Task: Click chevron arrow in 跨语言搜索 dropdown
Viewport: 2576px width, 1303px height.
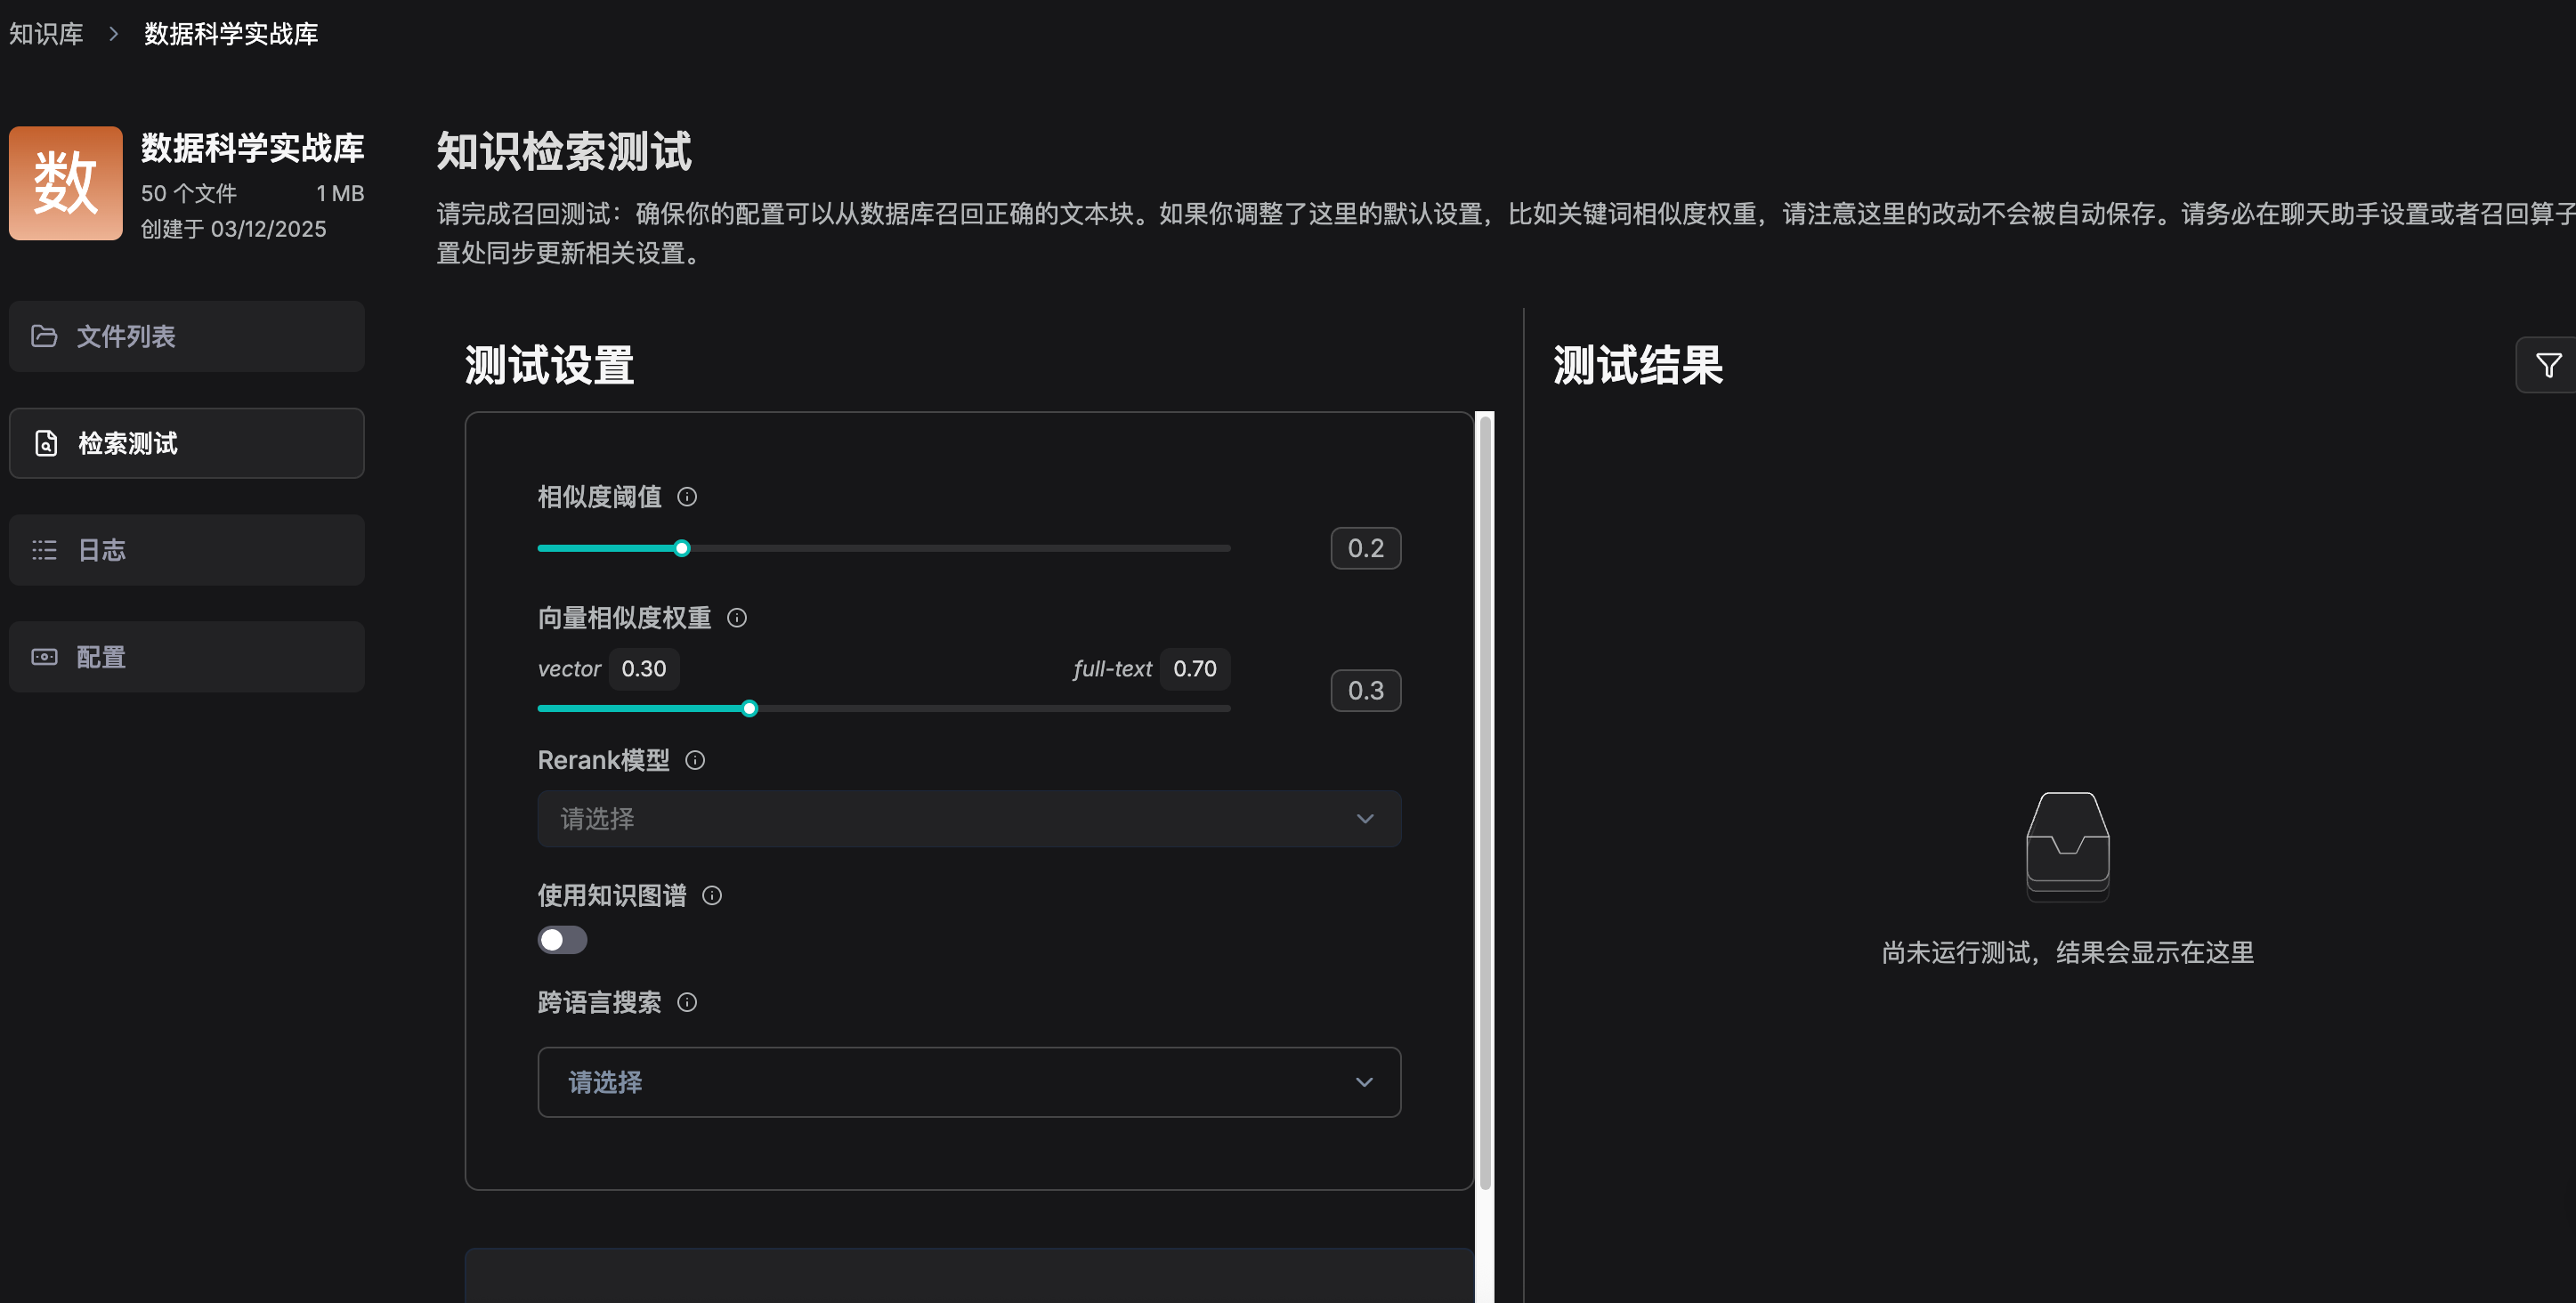Action: [1364, 1082]
